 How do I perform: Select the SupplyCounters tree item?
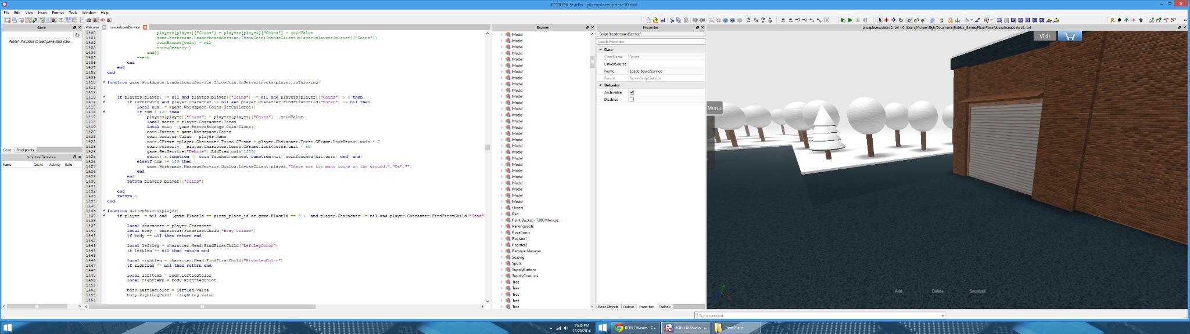(x=525, y=275)
